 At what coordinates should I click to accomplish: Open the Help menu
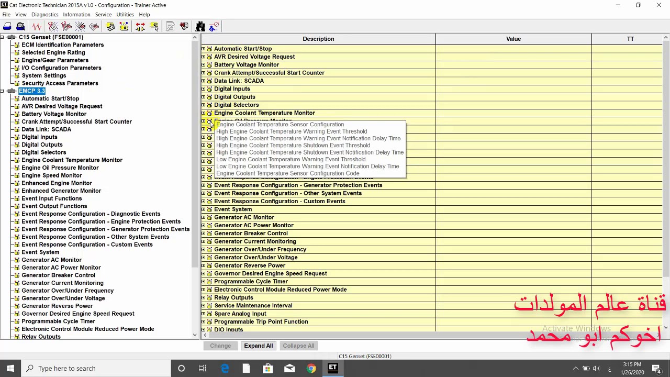(x=144, y=15)
